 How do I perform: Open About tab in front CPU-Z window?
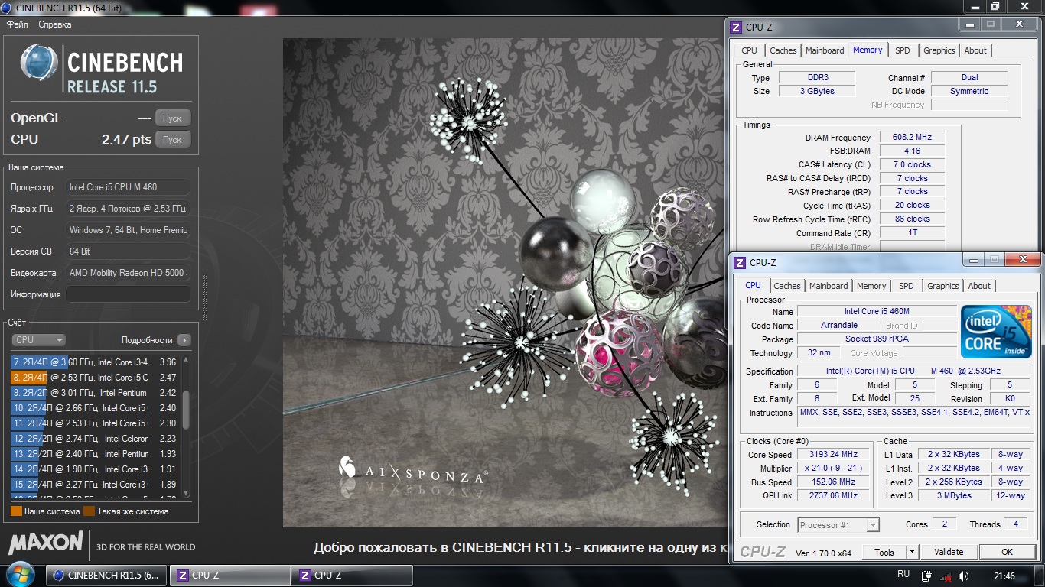979,286
